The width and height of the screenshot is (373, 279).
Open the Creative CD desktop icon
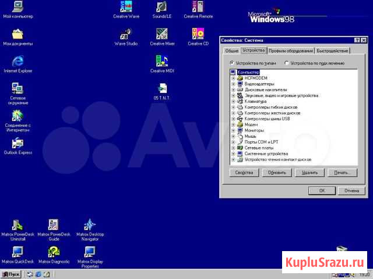coord(198,37)
